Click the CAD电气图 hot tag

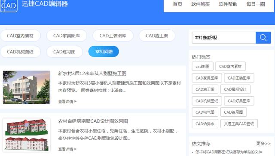pyautogui.click(x=205, y=112)
